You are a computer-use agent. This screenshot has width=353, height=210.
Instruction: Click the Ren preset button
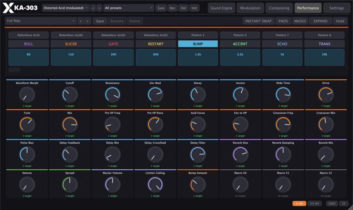point(172,8)
